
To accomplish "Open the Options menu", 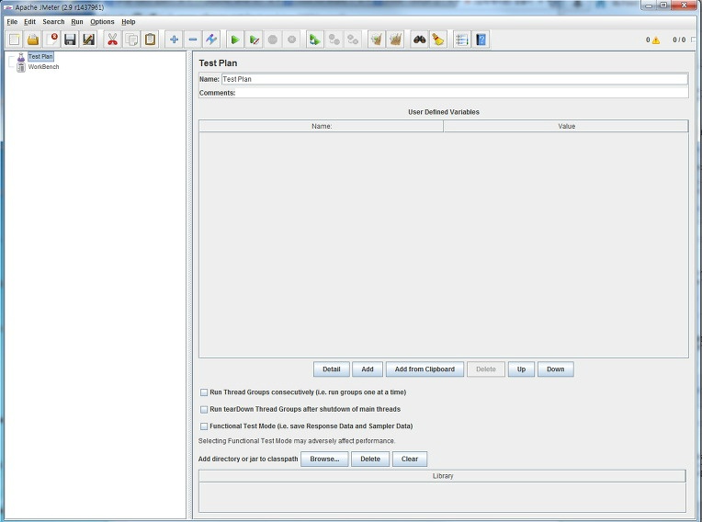I will 102,22.
